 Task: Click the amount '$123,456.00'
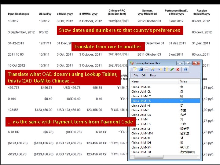point(43,110)
